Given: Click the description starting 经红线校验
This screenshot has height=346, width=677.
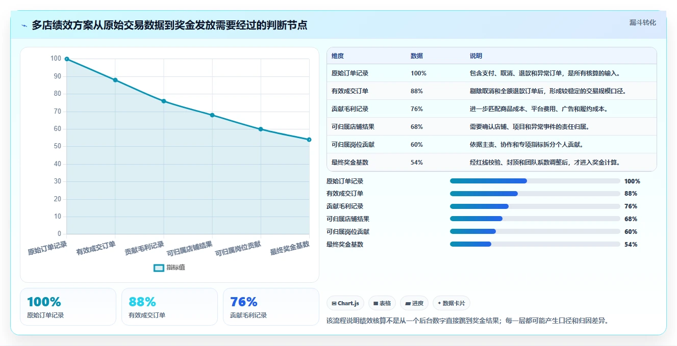Looking at the screenshot, I should [x=545, y=163].
